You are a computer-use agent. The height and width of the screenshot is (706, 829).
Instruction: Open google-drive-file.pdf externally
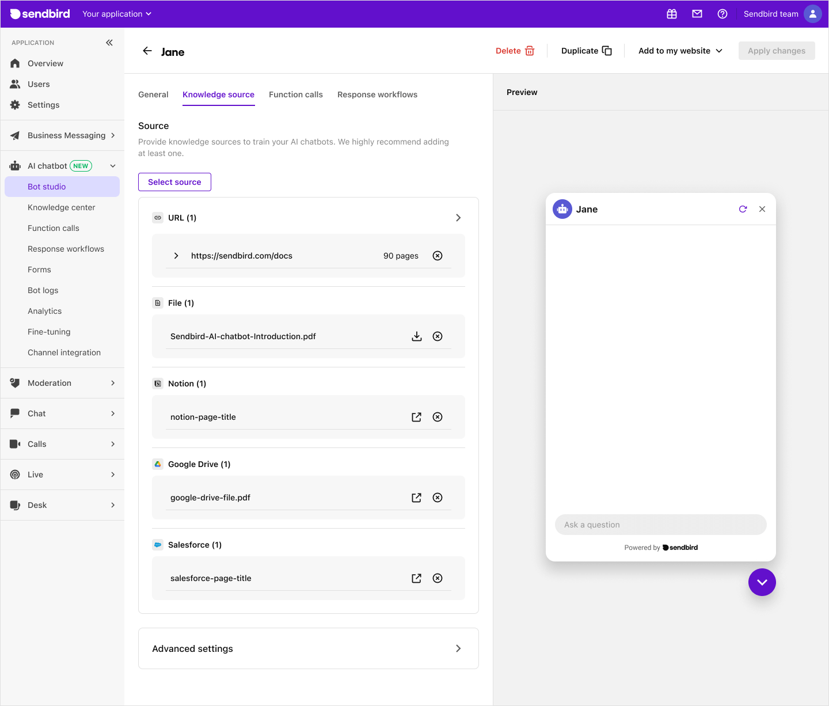click(x=417, y=498)
